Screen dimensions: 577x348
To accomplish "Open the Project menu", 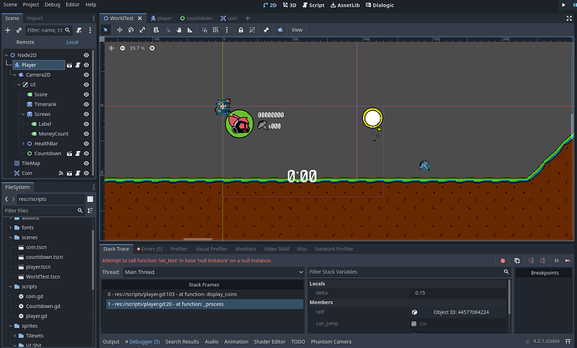I will click(x=31, y=5).
